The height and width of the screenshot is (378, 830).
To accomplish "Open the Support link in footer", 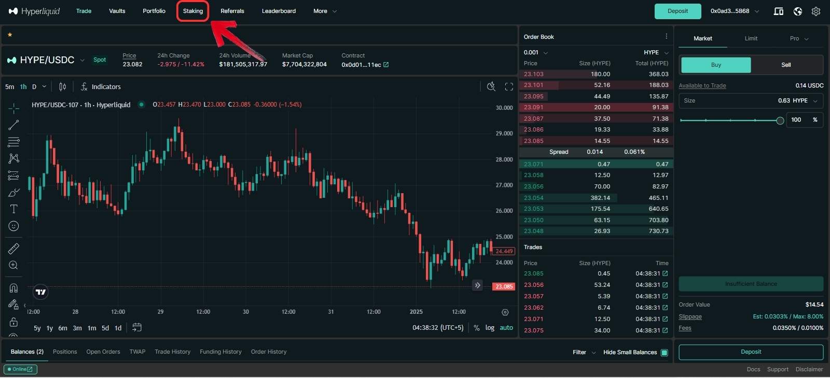I will coord(778,369).
